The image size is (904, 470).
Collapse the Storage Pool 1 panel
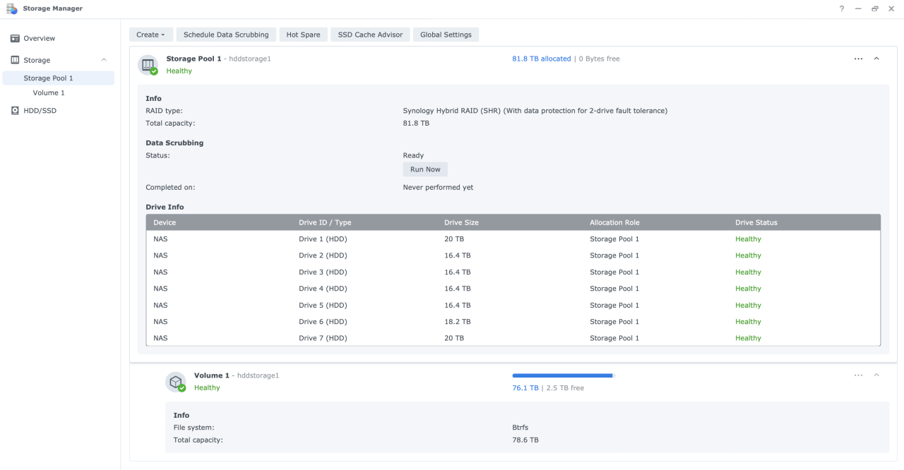(x=876, y=59)
